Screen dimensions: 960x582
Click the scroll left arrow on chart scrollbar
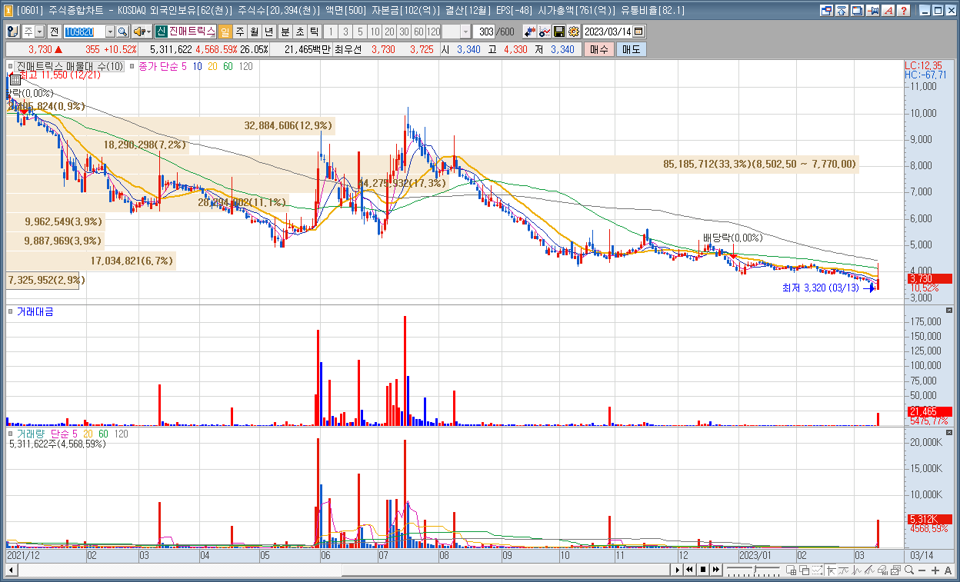point(11,570)
